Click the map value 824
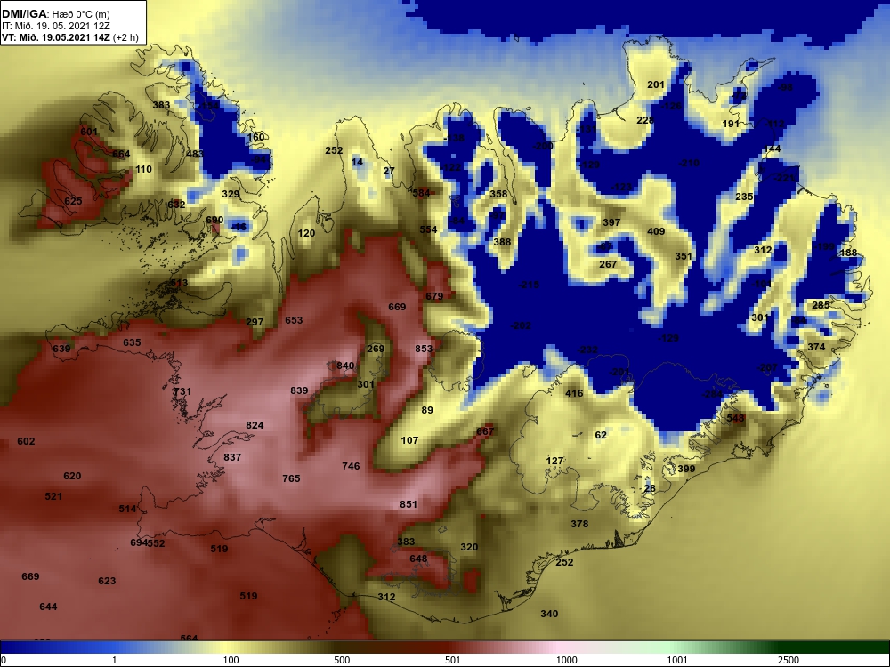Viewport: 890px width, 667px height. pyautogui.click(x=255, y=425)
